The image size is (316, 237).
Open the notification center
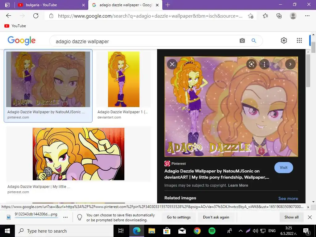tap(306, 231)
